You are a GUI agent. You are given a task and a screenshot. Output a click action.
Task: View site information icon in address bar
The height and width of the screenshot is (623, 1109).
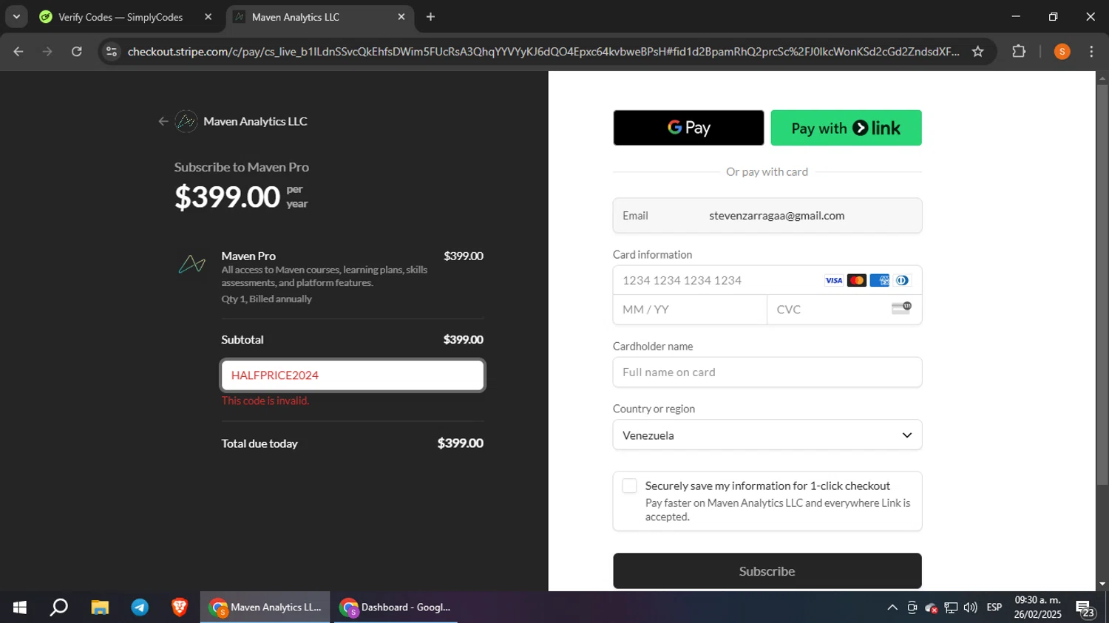[x=112, y=51]
